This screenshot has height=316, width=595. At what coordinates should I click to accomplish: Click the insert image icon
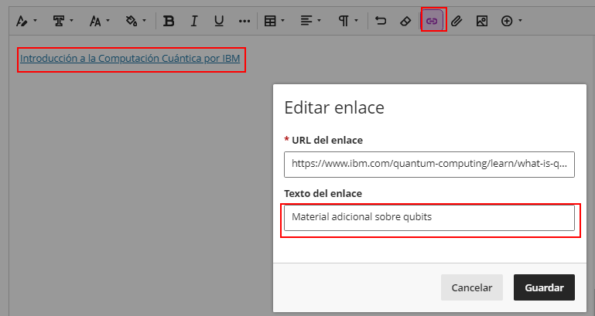pos(481,21)
